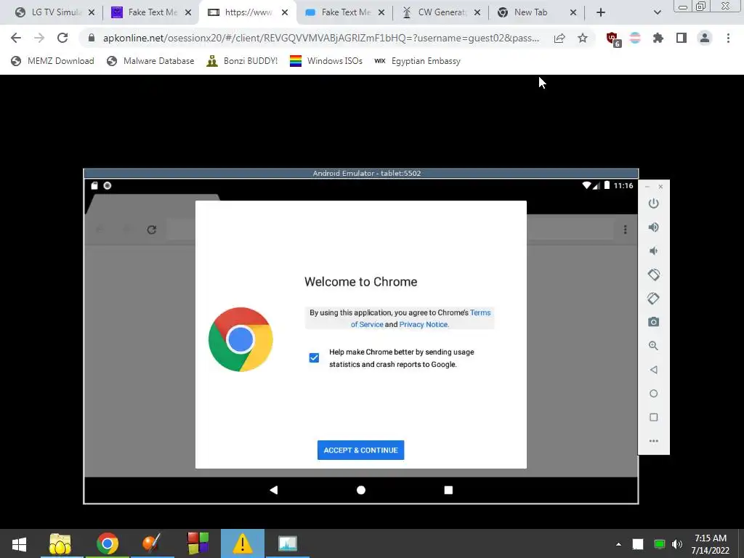Reload the apkonline.net page
The image size is (744, 558).
click(62, 38)
